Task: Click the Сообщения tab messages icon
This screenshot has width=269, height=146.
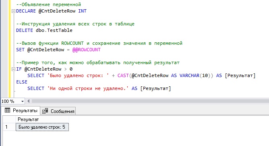Action: (45, 111)
